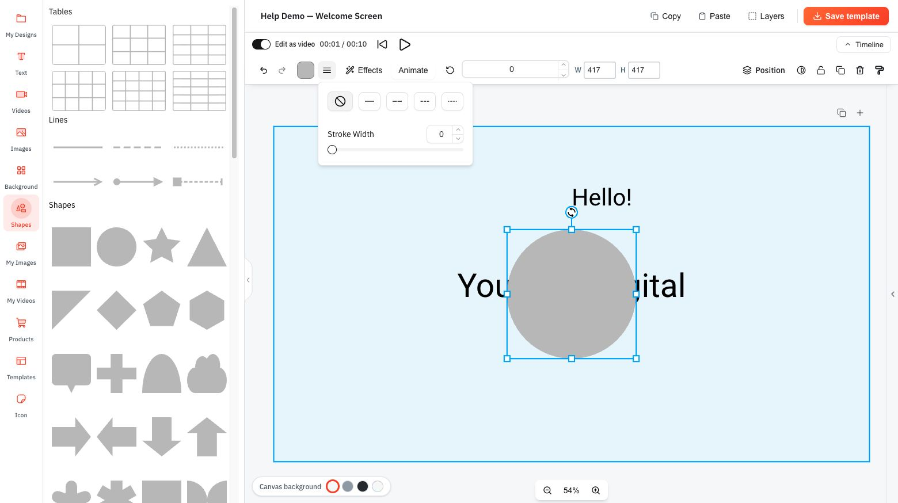Screen dimensions: 898x503
Task: Decrease the rotation value stepper
Action: click(x=564, y=74)
